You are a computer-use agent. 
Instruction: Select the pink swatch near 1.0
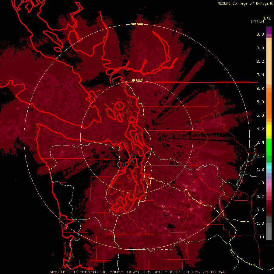point(269,184)
